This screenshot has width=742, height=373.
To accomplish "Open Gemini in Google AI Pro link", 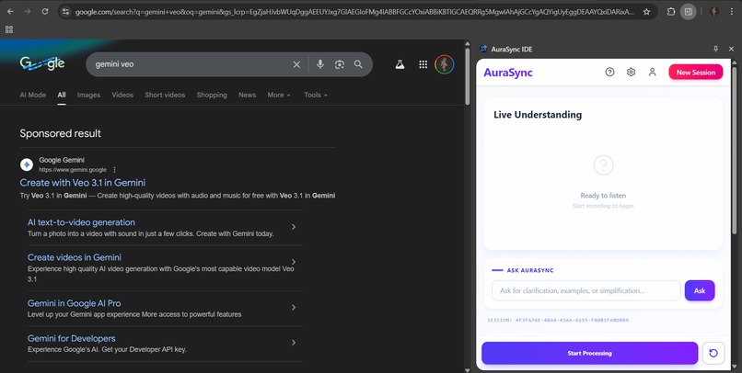I will [x=74, y=303].
